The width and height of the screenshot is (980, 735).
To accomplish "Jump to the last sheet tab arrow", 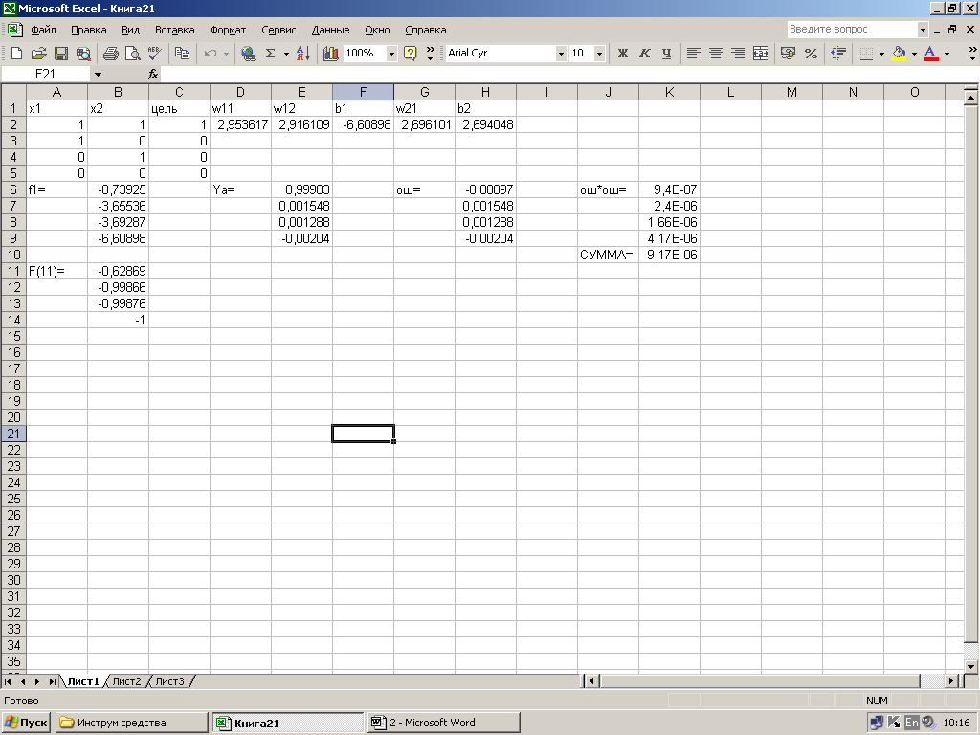I will [x=54, y=681].
